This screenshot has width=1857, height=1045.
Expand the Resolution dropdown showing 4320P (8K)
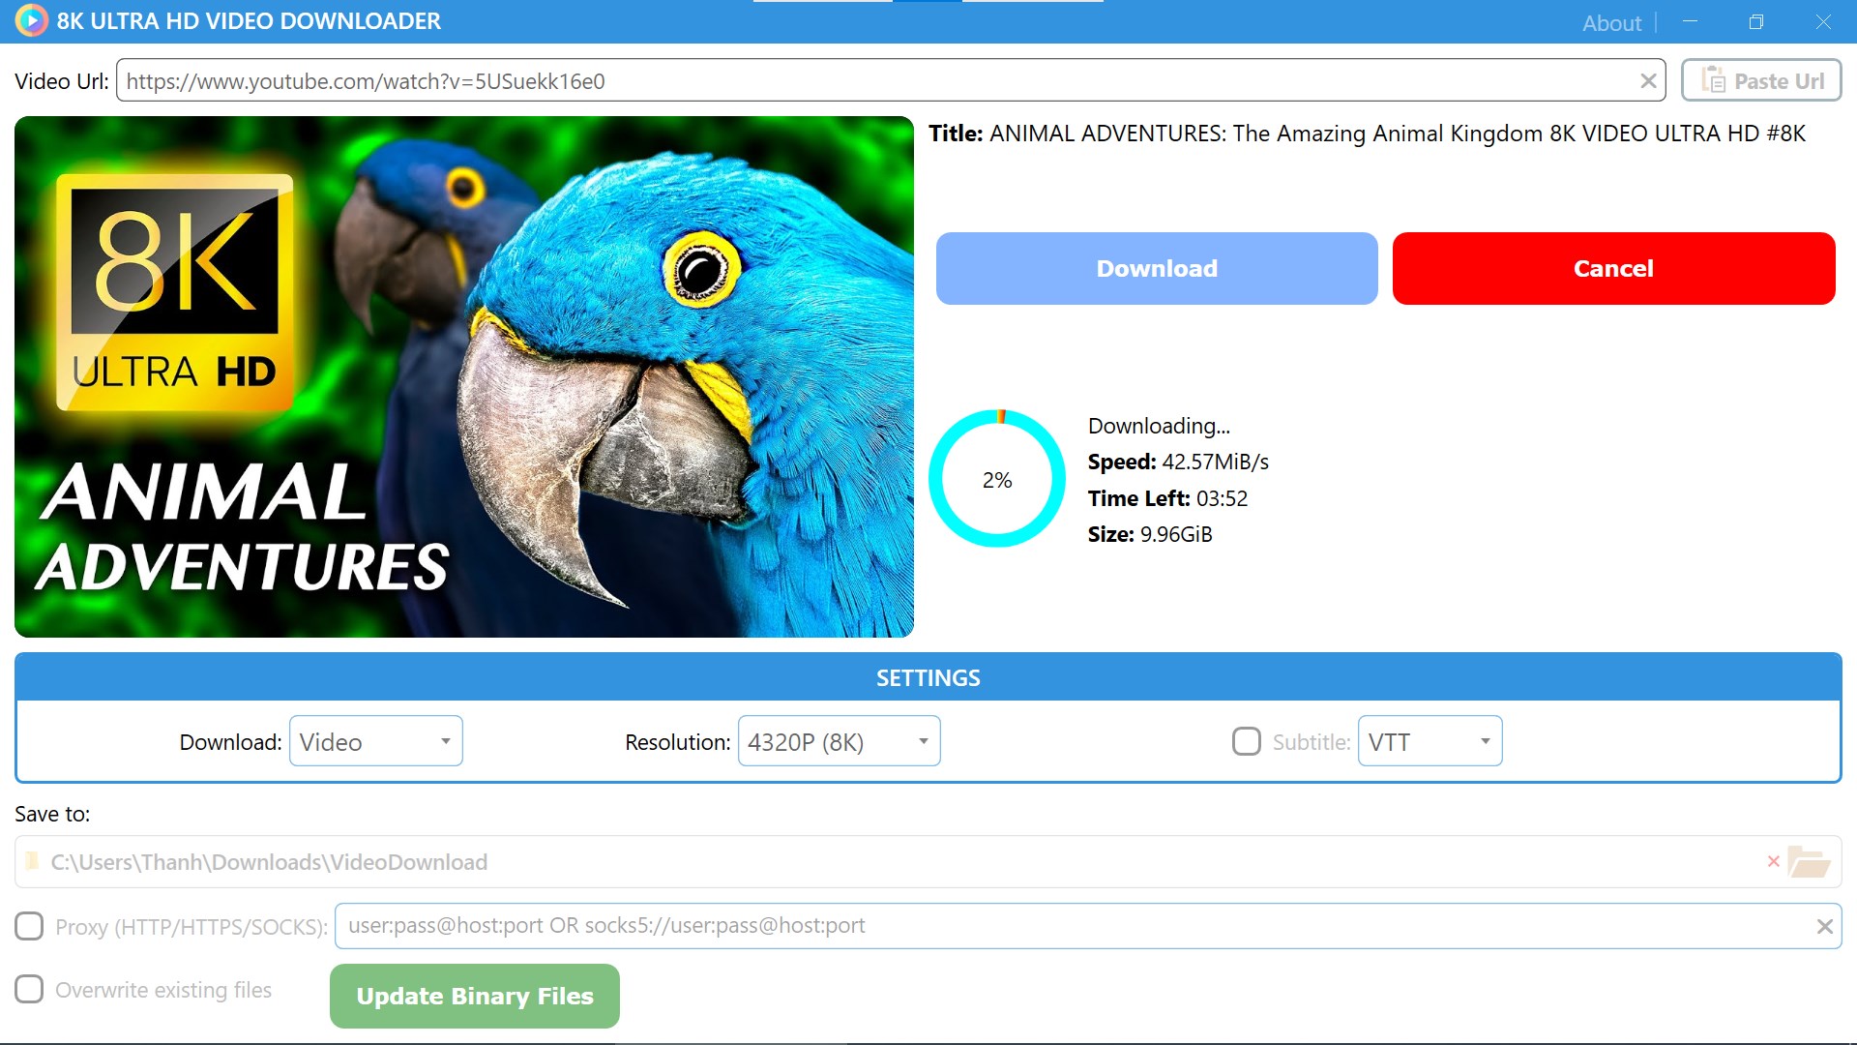coord(838,741)
